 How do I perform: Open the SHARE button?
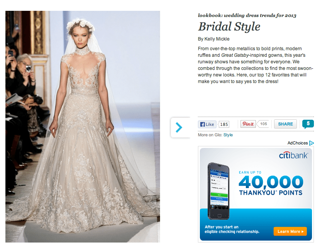tap(285, 124)
